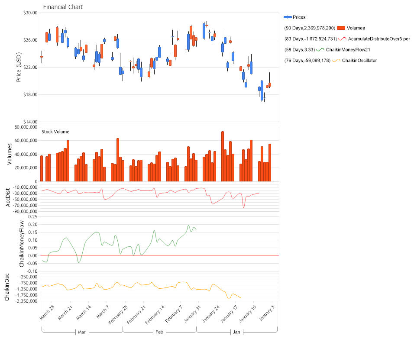
Task: Toggle the ChaikinOscillator legend label
Action: [359, 61]
